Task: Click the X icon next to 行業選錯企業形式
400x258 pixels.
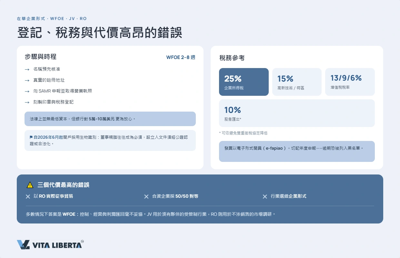Action: click(x=265, y=196)
